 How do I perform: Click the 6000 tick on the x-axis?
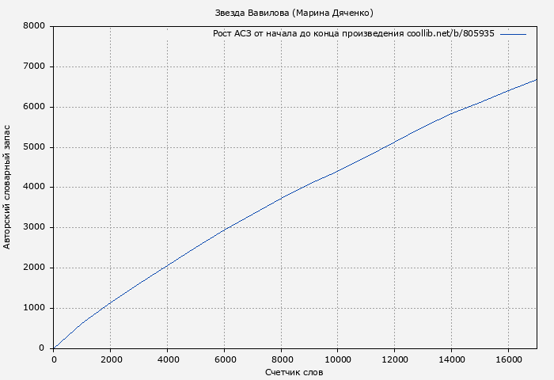[x=224, y=359]
